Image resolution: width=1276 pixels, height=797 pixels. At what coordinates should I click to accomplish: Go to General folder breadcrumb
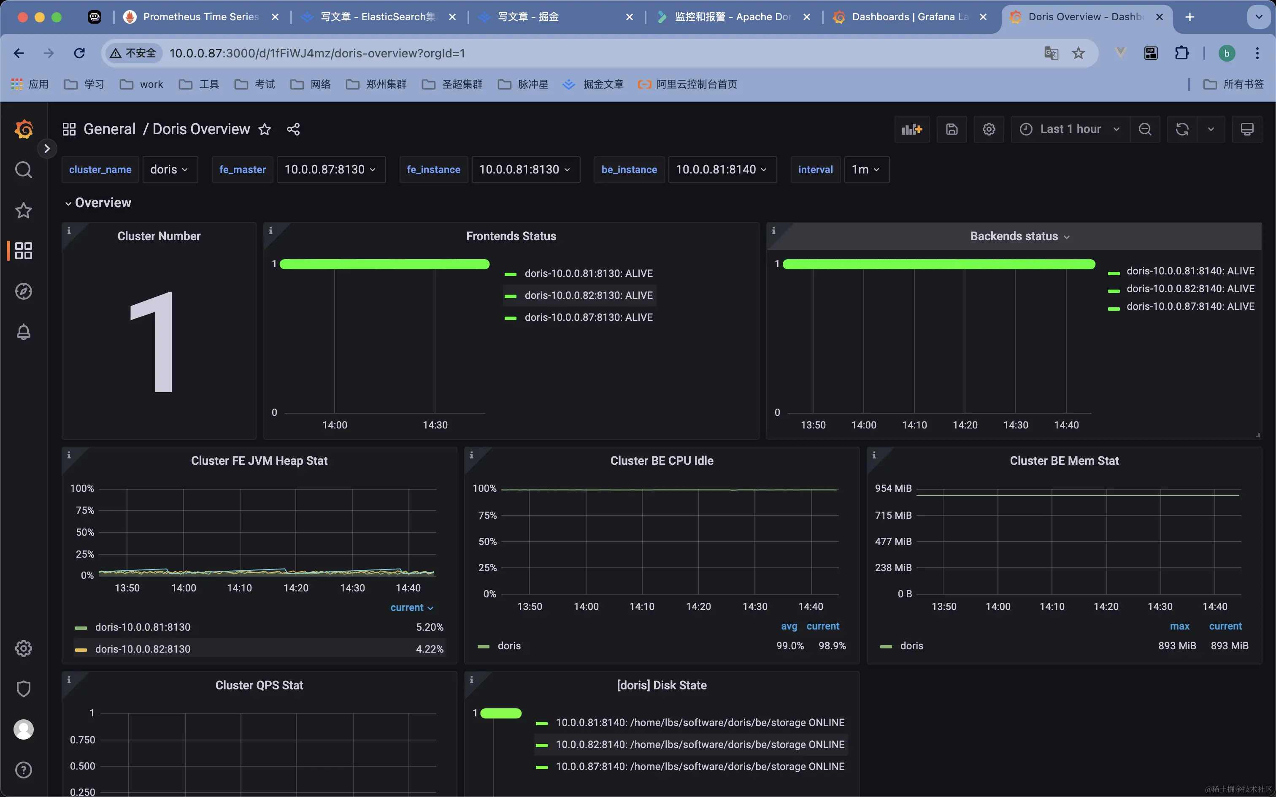(110, 129)
